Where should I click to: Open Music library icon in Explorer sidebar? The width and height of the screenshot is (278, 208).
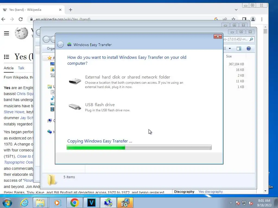pos(52,98)
